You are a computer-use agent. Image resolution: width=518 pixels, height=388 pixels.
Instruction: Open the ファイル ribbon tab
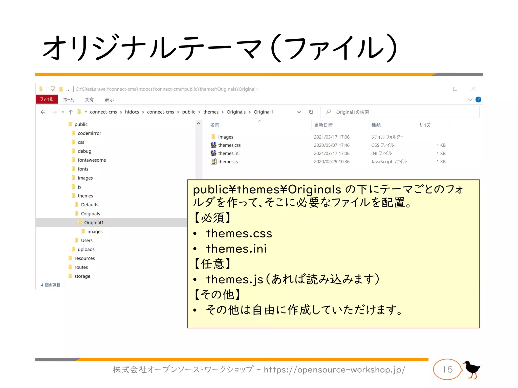pos(47,99)
